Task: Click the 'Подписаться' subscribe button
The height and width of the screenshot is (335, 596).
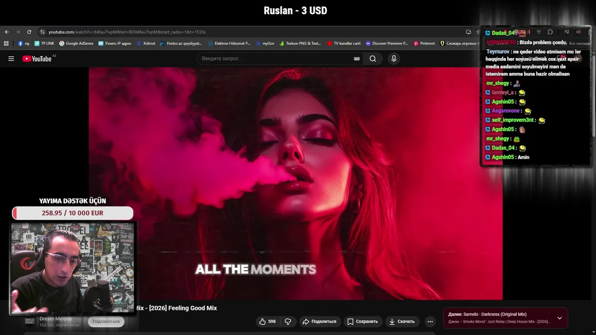Action: tap(106, 322)
